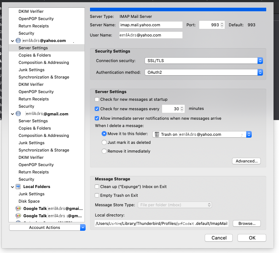Click the Server Name input field
The height and width of the screenshot is (253, 279).
pyautogui.click(x=151, y=25)
